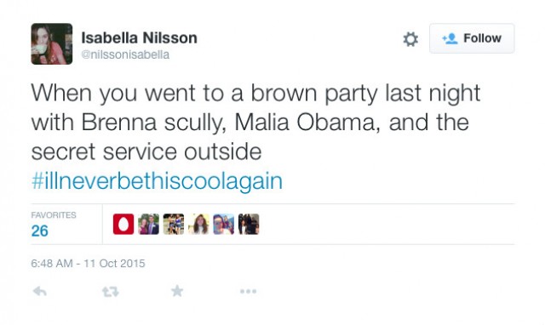Click the tweet text about the brown party
Viewport: 545px width, 325px height.
tap(255, 123)
